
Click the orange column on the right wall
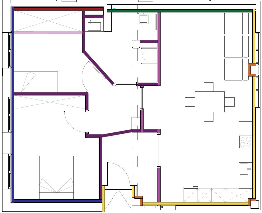click(x=251, y=70)
